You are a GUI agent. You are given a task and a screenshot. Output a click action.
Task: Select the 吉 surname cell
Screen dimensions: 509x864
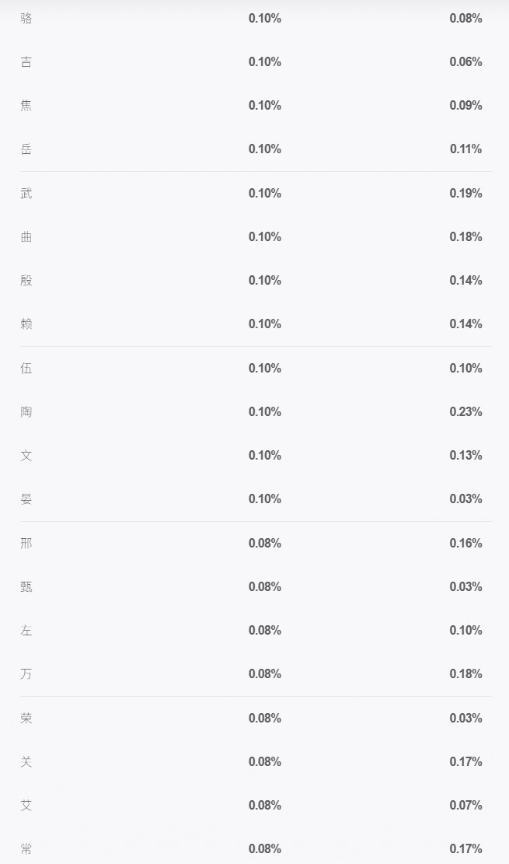click(x=26, y=61)
